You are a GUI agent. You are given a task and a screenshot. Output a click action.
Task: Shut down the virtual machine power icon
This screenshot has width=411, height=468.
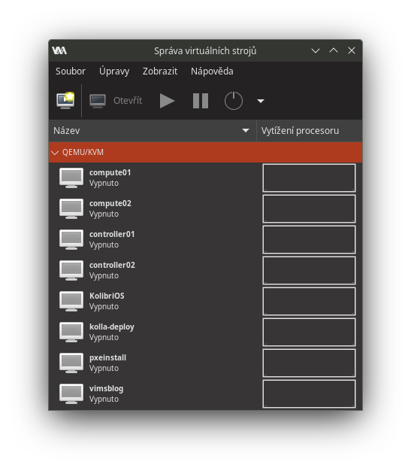[234, 101]
